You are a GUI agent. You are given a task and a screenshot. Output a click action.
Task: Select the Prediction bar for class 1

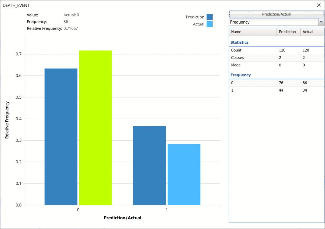pos(149,165)
